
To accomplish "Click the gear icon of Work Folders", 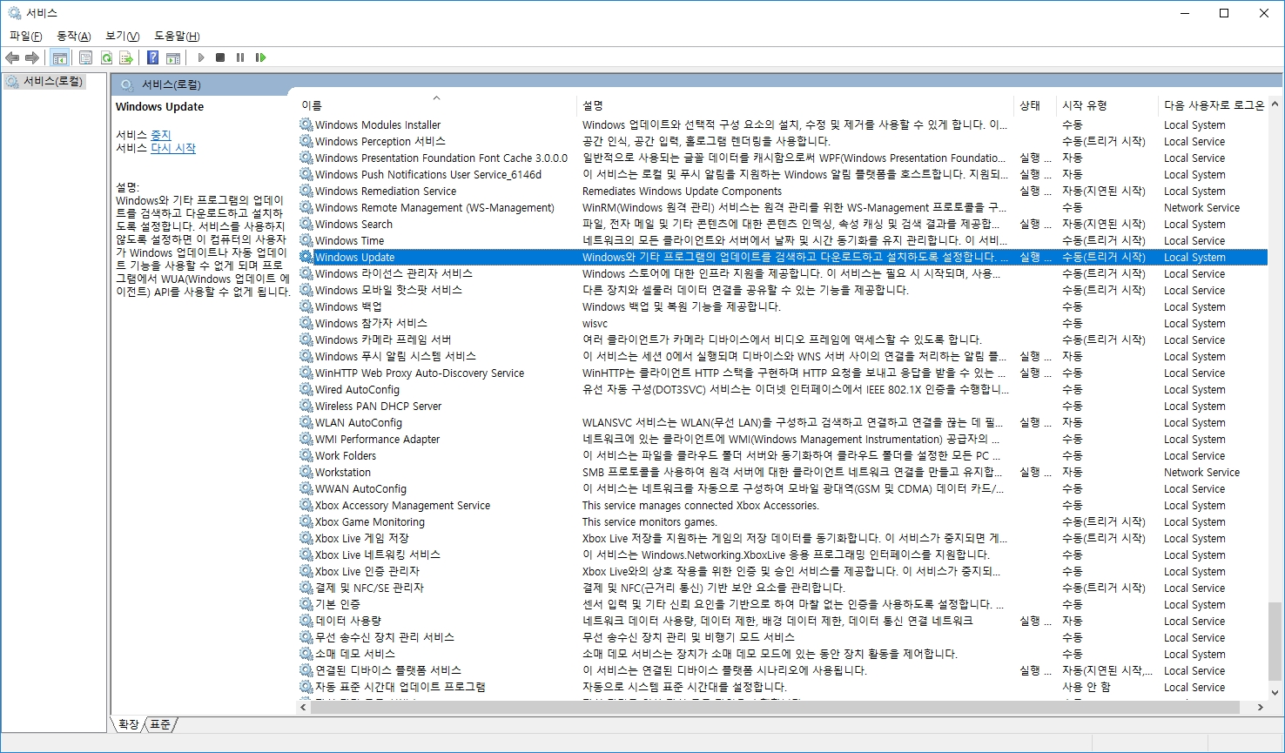I will 306,455.
